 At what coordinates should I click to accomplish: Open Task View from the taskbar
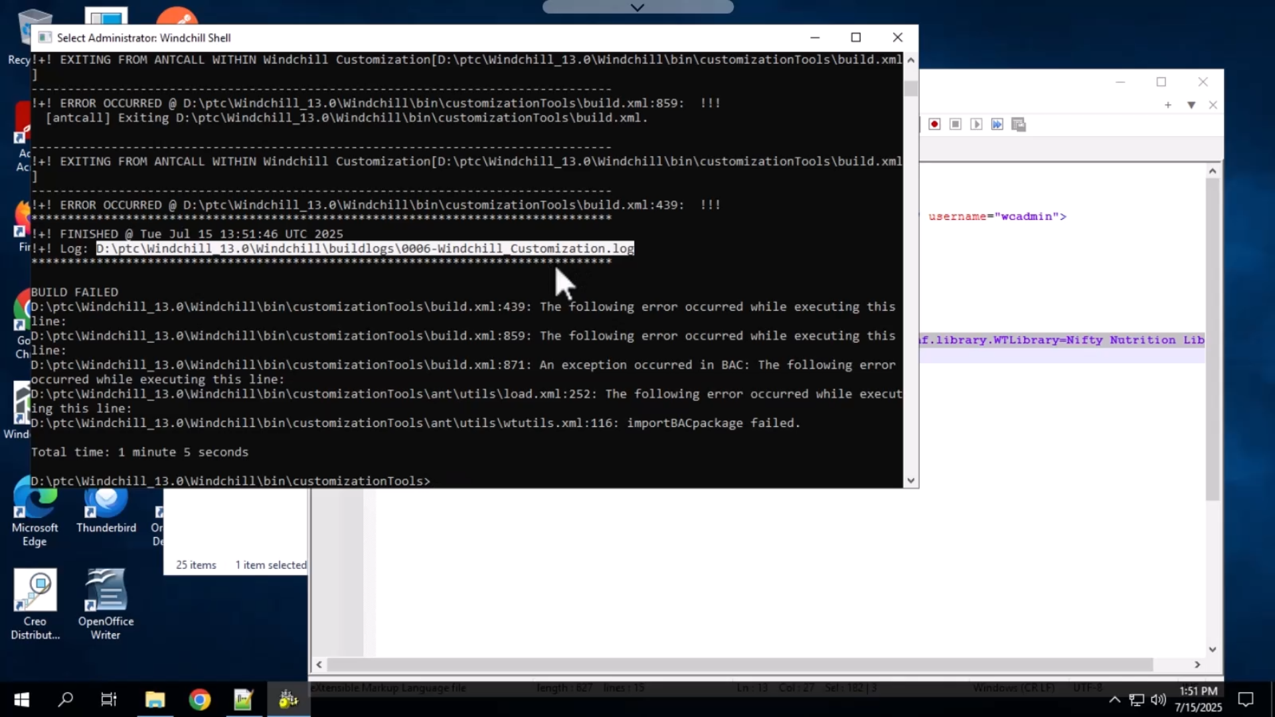pos(108,699)
